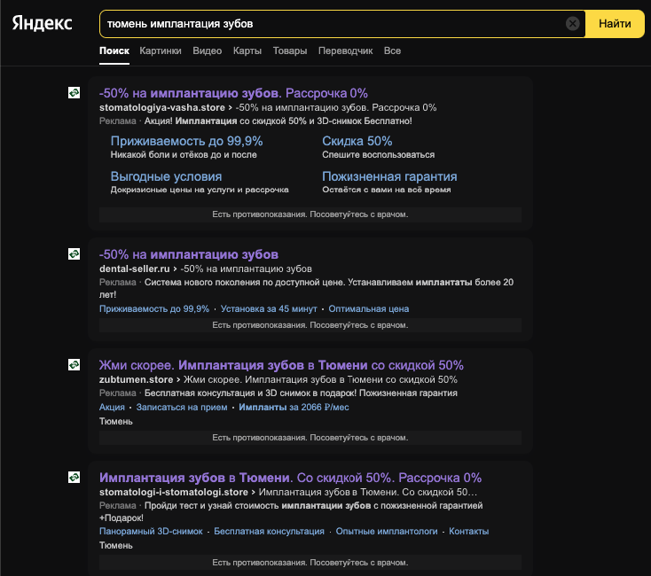This screenshot has height=576, width=651.
Task: Focus the search input field
Action: click(x=332, y=24)
